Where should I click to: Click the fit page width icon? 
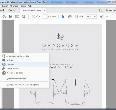[101, 16]
